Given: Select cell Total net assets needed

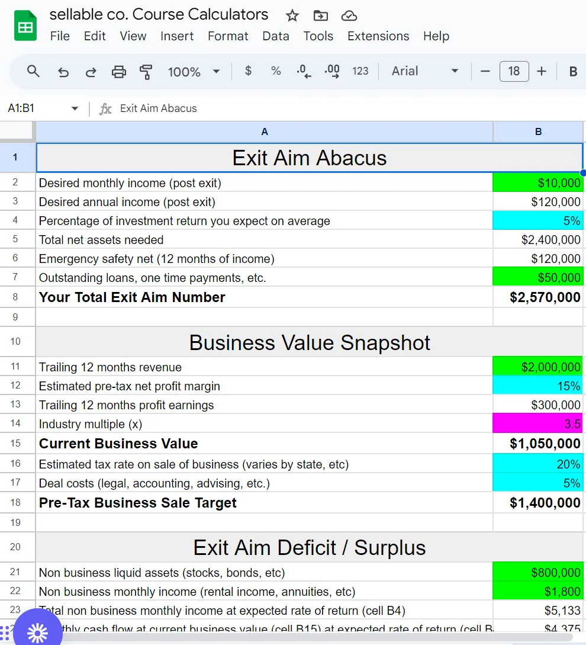Looking at the screenshot, I should pos(265,240).
